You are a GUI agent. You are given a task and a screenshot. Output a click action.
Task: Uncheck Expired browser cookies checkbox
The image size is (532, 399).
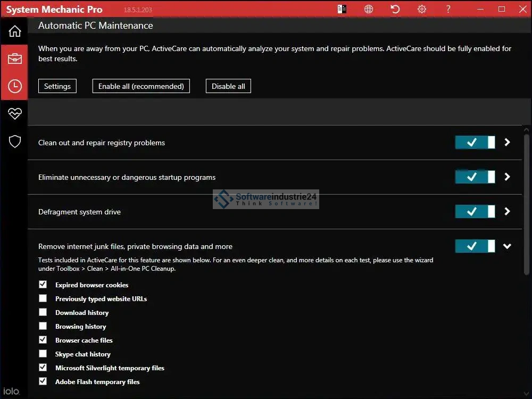pos(43,285)
